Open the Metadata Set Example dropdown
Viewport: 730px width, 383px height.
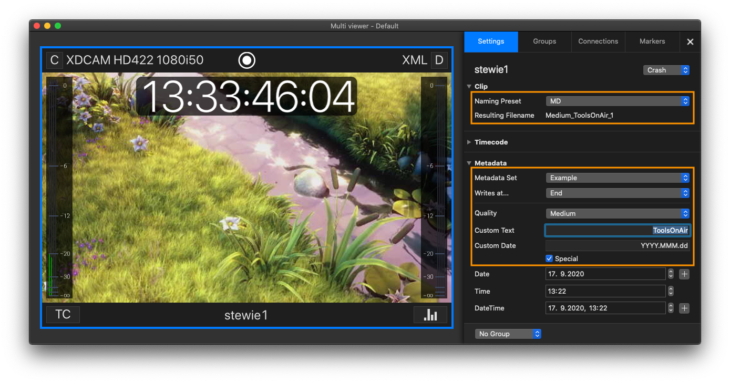[x=617, y=178]
